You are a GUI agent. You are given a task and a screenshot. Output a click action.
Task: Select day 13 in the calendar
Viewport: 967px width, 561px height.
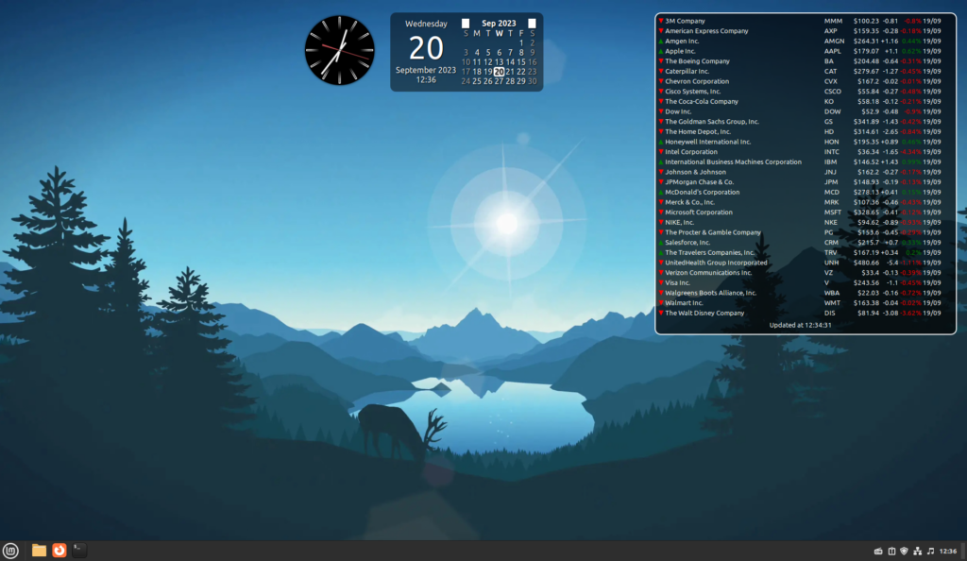[499, 62]
